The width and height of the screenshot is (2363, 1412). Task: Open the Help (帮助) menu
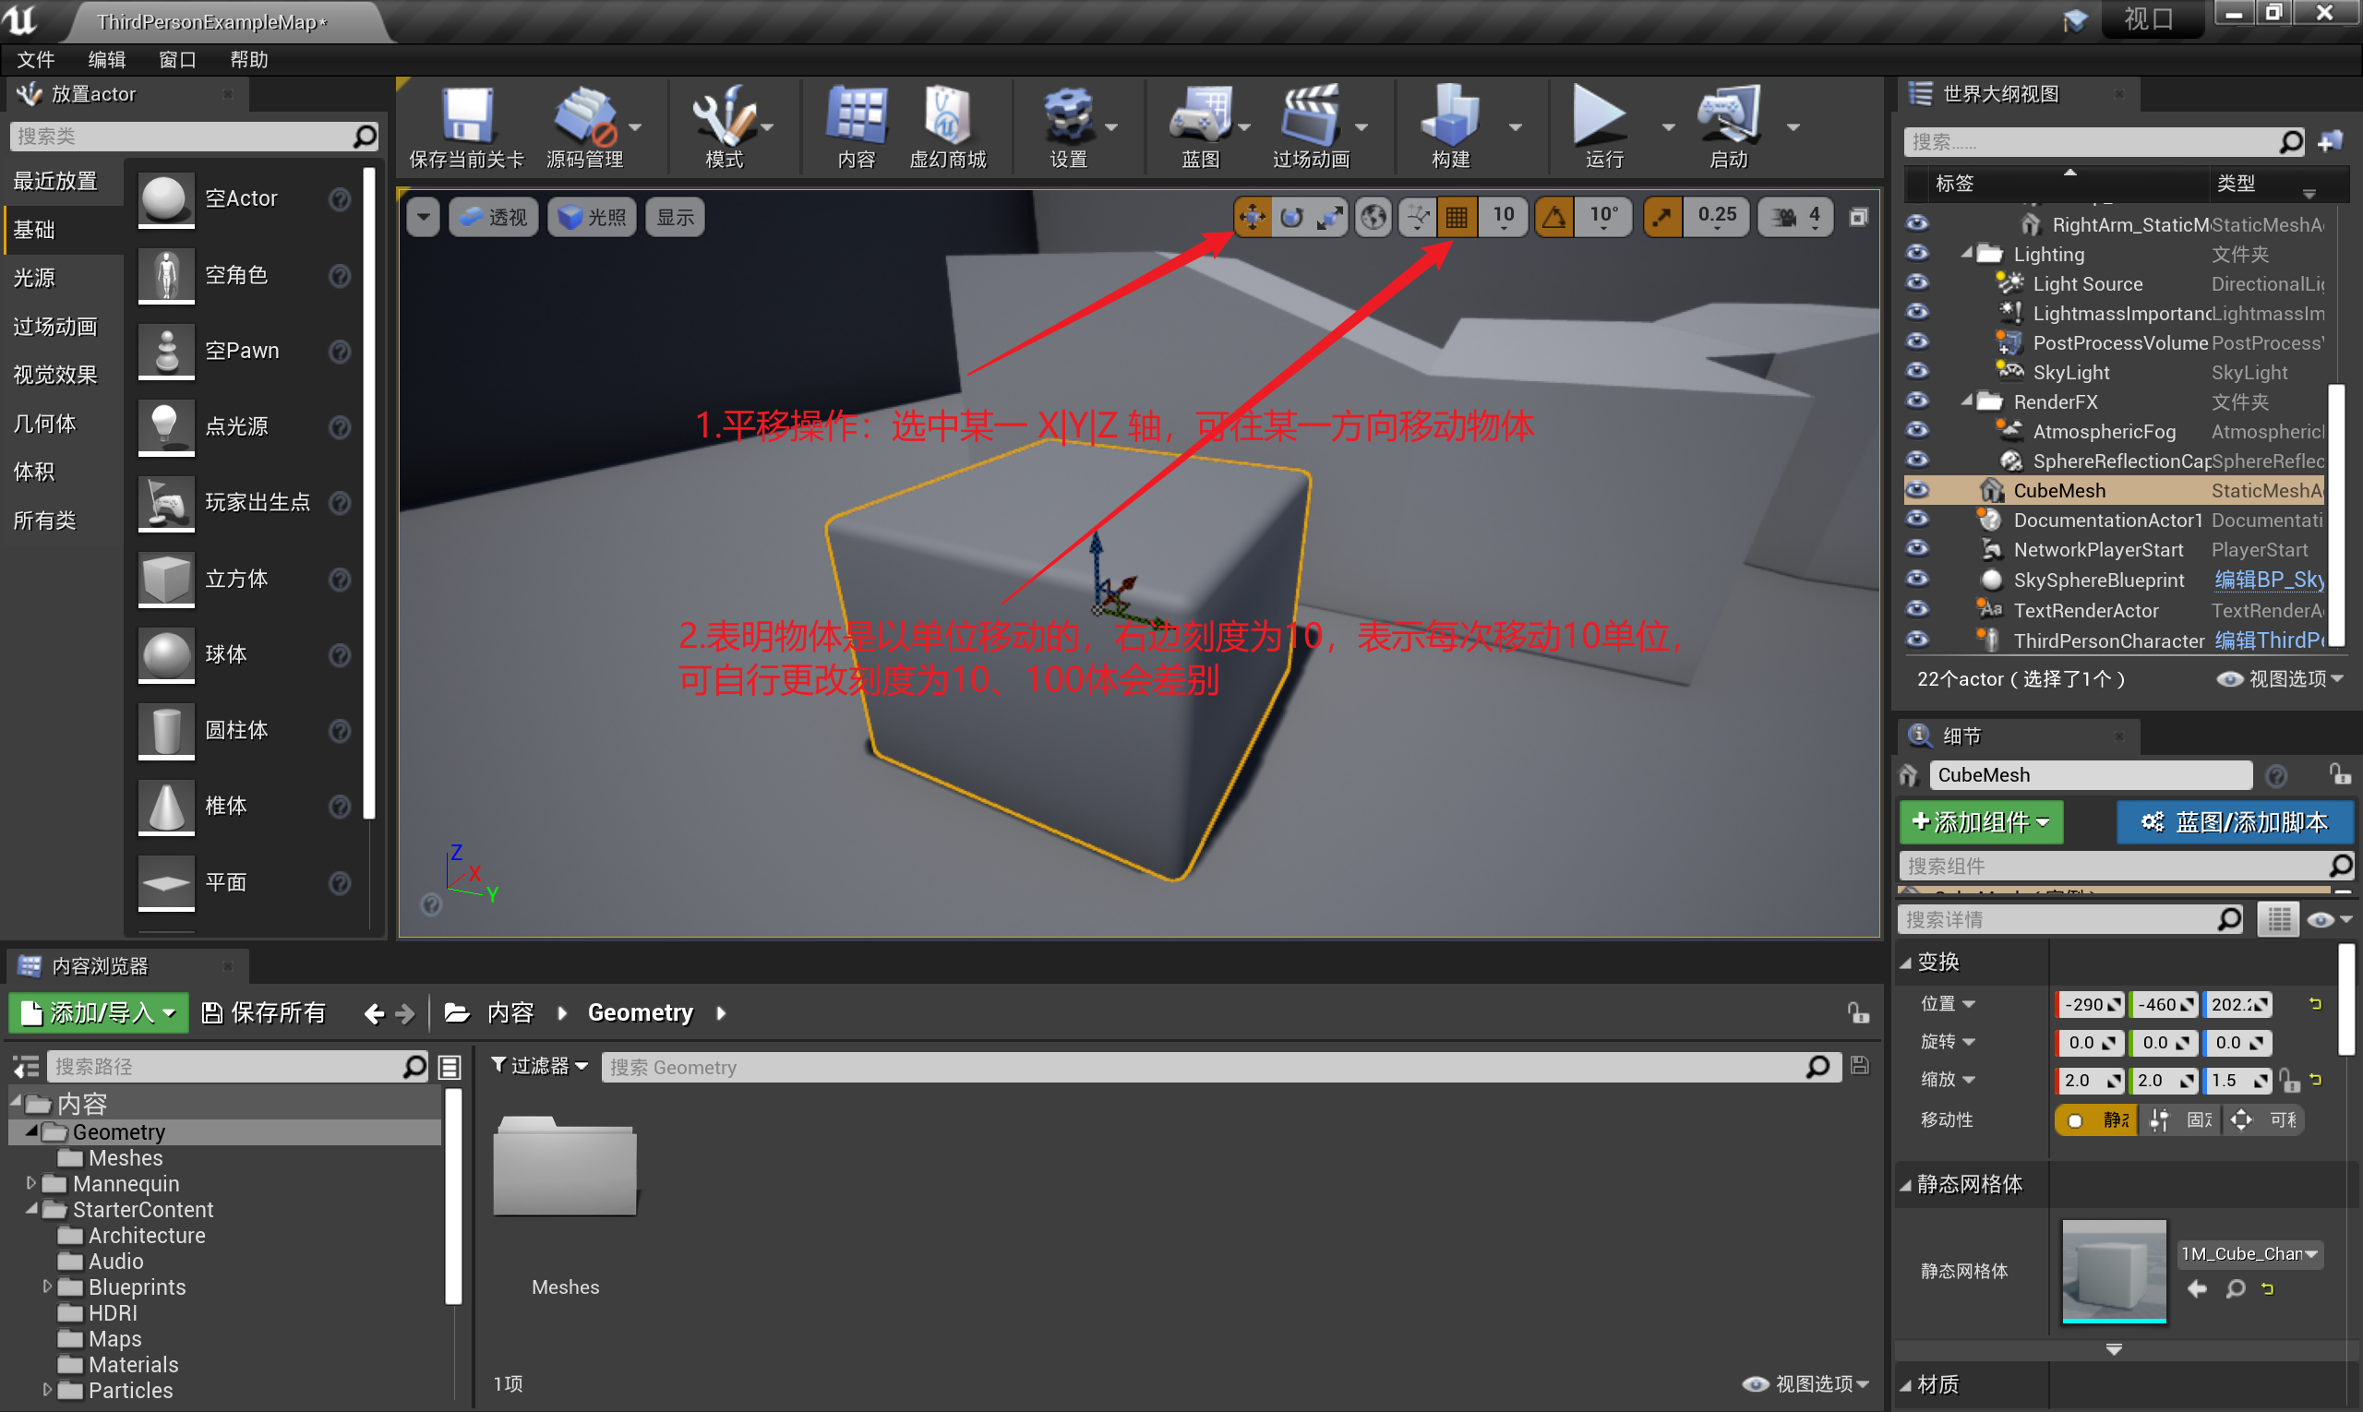[x=248, y=60]
